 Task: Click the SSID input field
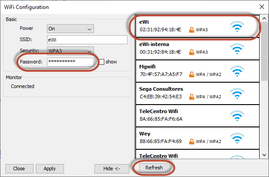point(87,40)
